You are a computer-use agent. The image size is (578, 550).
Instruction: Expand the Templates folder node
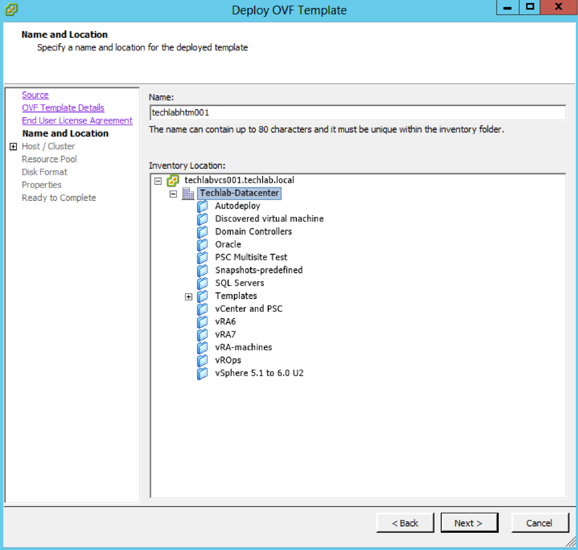[188, 297]
